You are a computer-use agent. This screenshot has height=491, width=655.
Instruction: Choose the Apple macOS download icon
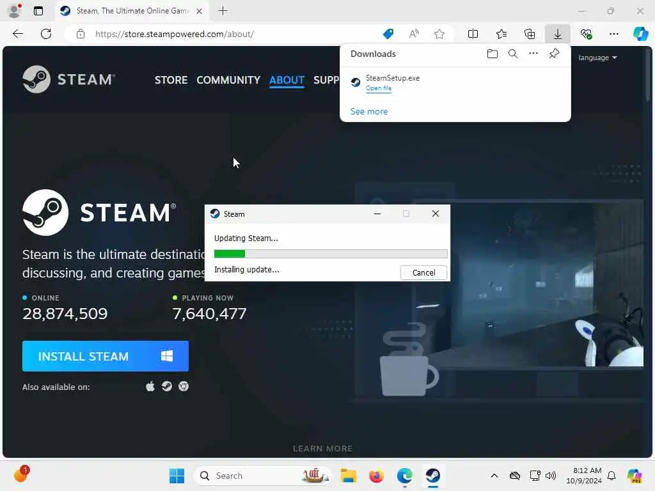click(150, 386)
